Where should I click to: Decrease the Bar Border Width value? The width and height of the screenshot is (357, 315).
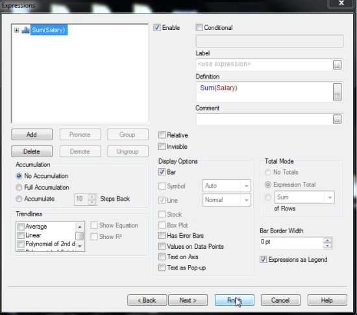[328, 246]
